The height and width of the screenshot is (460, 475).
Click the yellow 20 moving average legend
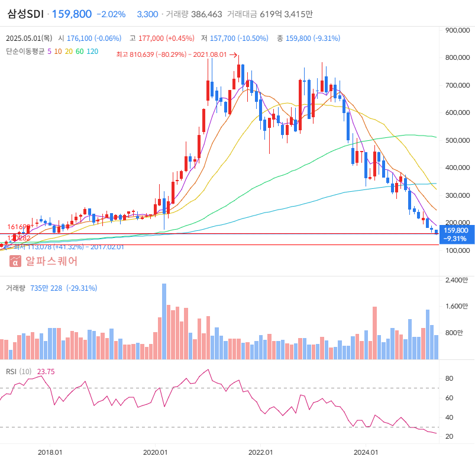[x=69, y=52]
